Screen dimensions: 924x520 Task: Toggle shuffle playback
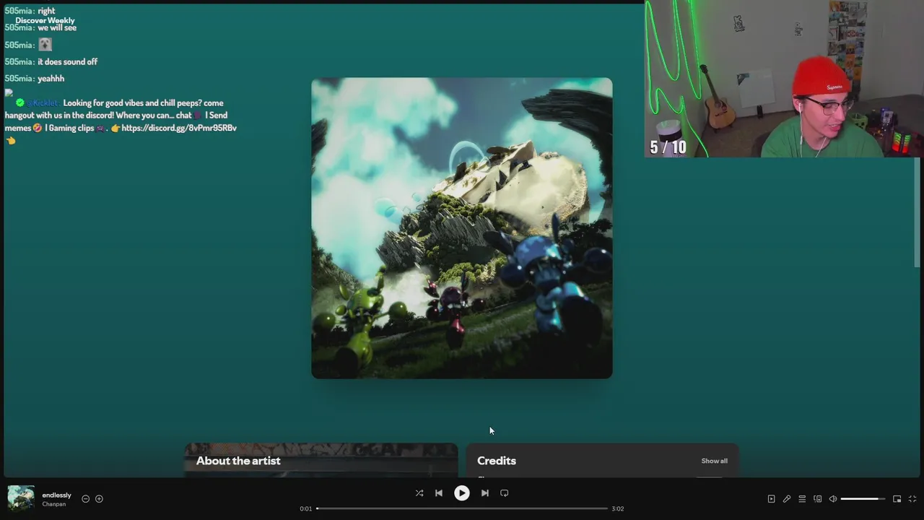click(x=419, y=493)
